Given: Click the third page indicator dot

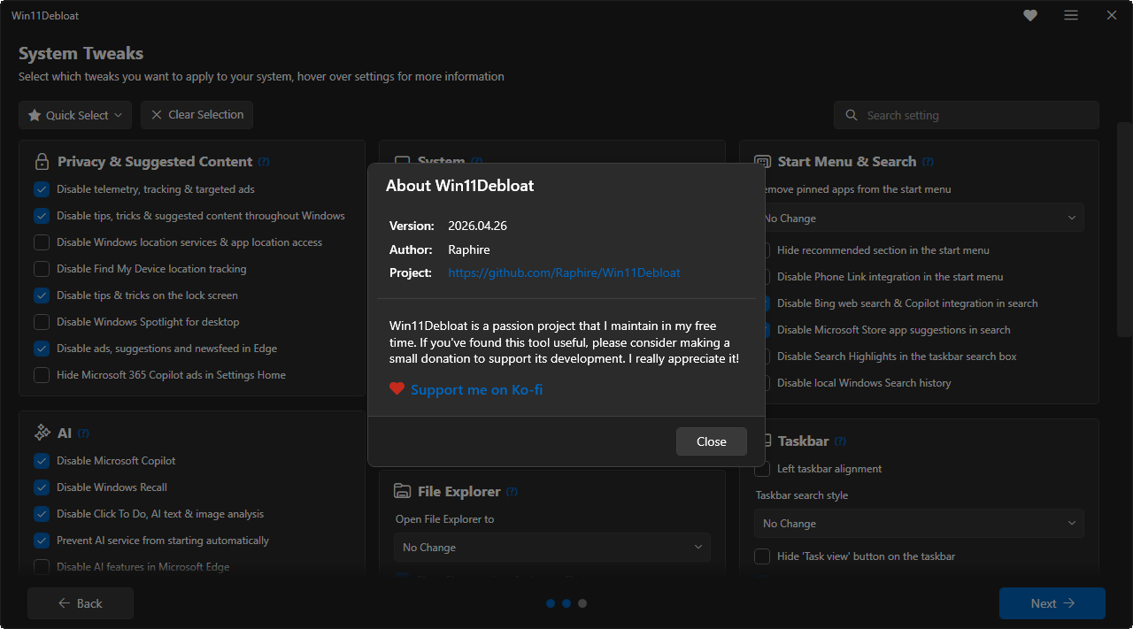Looking at the screenshot, I should pos(582,603).
